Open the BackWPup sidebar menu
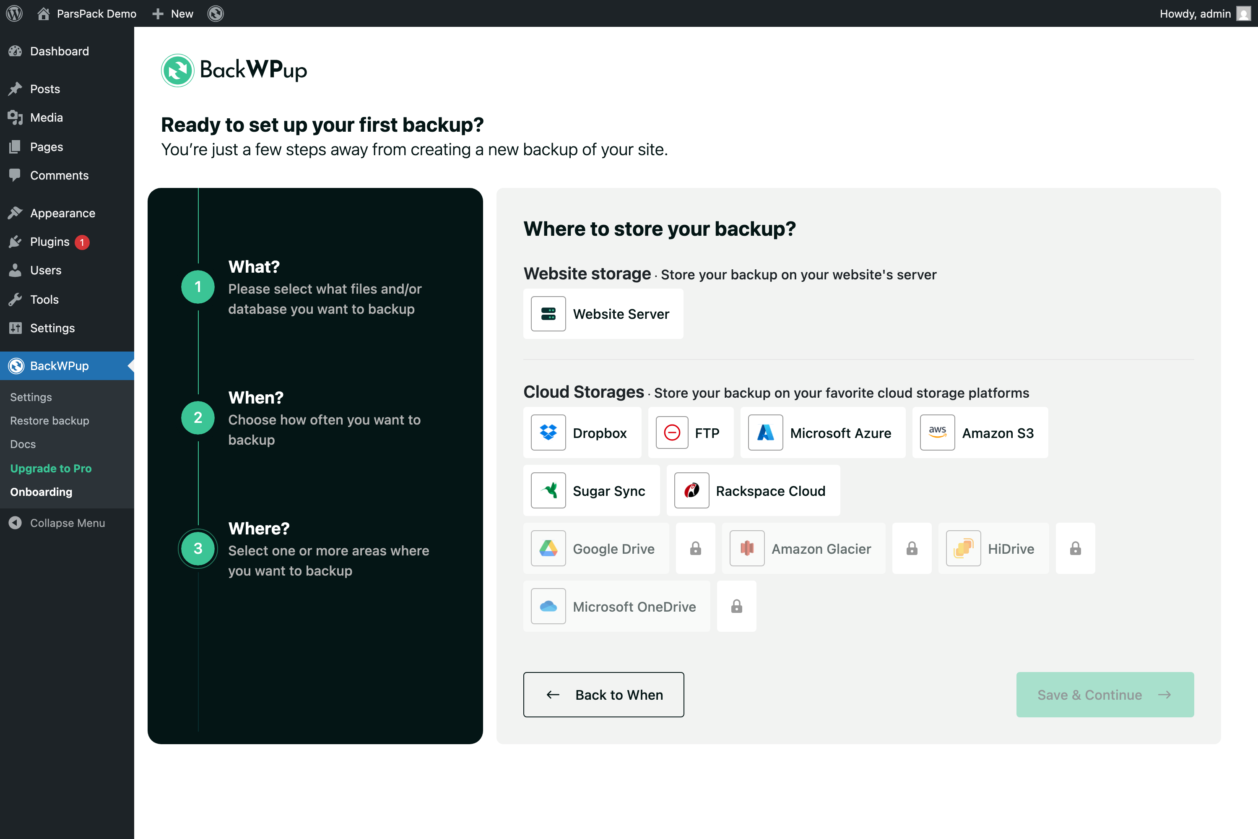1258x839 pixels. (x=67, y=366)
